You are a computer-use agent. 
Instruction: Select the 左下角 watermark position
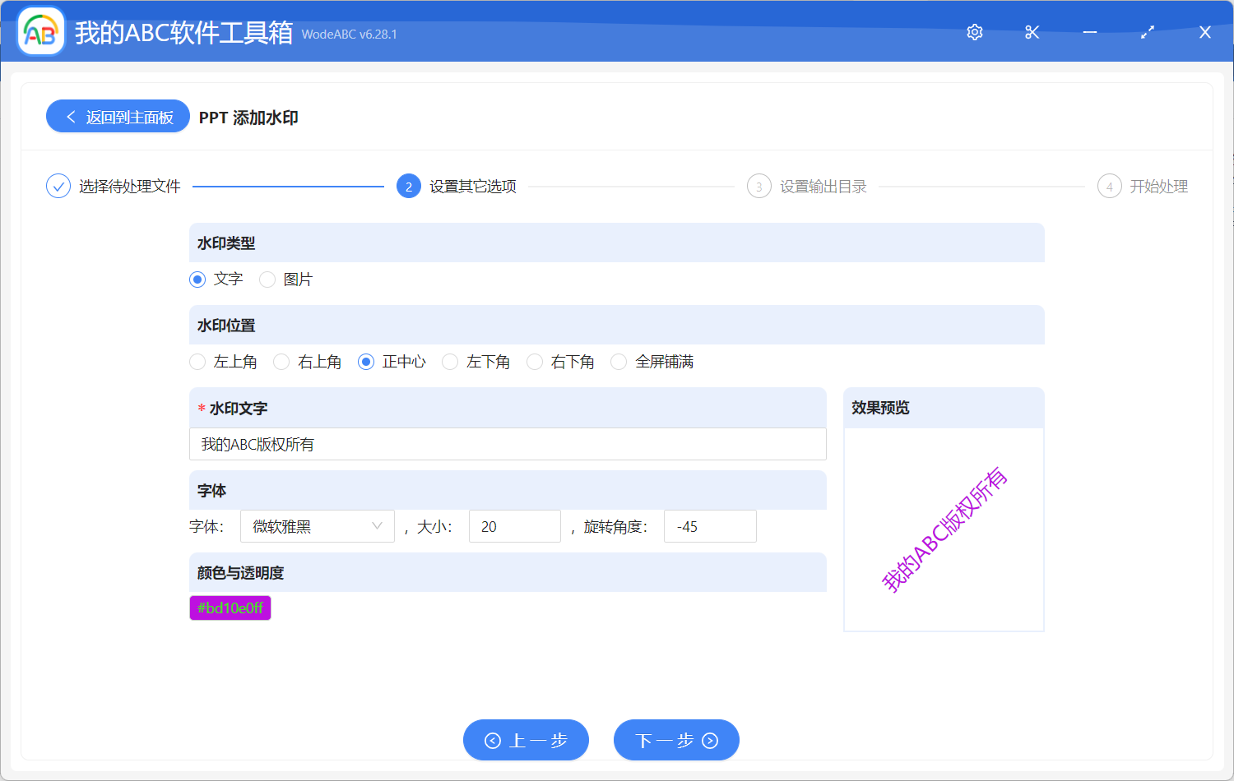pos(450,362)
